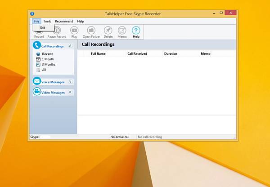The height and width of the screenshot is (187, 270).
Task: Click the Help question mark icon
Action: coord(136,31)
